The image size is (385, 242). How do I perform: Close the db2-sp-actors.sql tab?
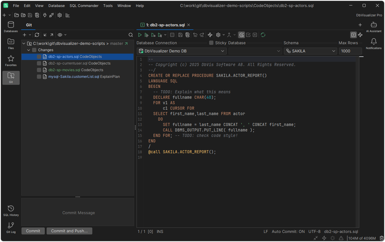point(189,25)
